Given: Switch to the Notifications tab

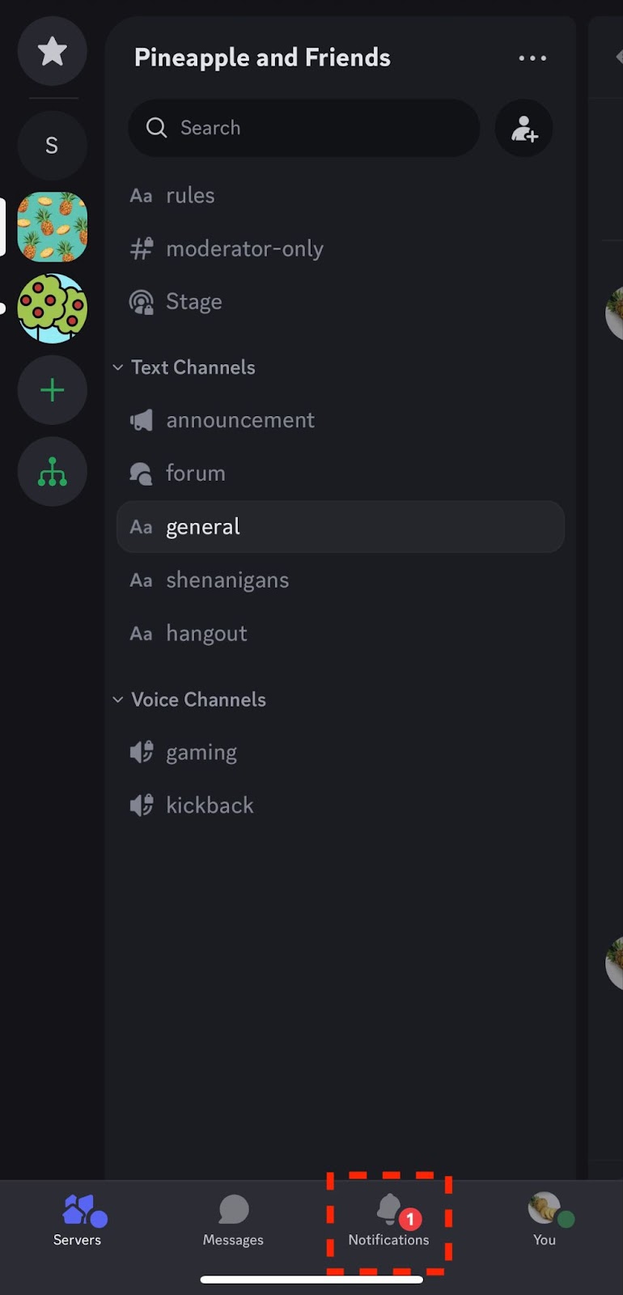Looking at the screenshot, I should tap(389, 1221).
